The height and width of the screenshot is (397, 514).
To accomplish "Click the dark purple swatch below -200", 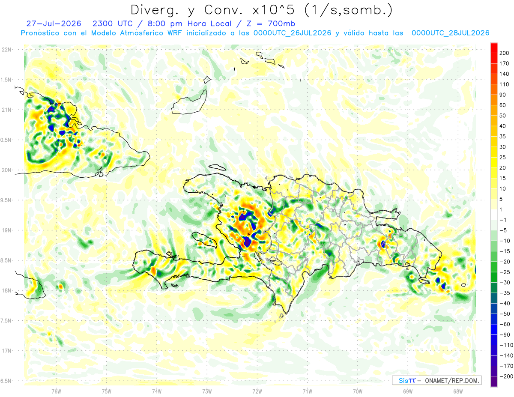I will (x=494, y=381).
